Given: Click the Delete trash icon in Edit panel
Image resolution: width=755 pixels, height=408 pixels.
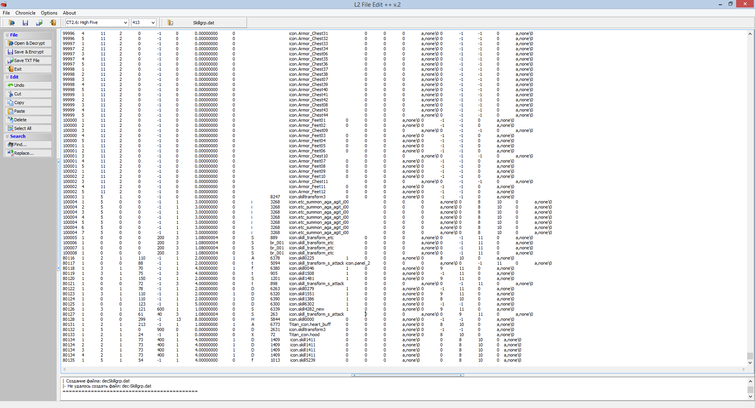Looking at the screenshot, I should coord(10,120).
